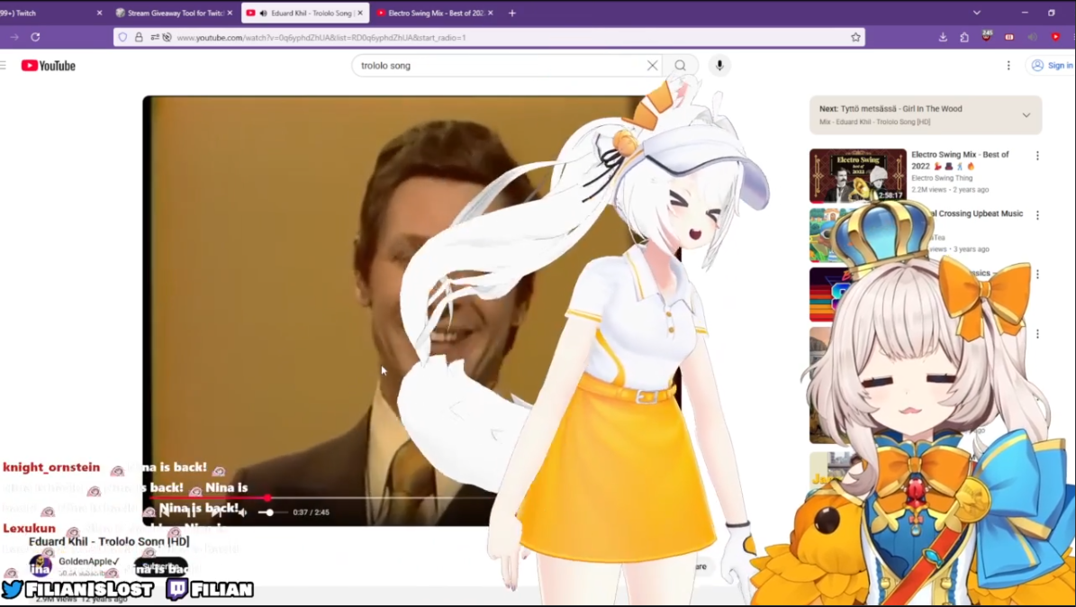This screenshot has height=607, width=1076.
Task: Switch to the Twitch browser tab
Action: [51, 13]
